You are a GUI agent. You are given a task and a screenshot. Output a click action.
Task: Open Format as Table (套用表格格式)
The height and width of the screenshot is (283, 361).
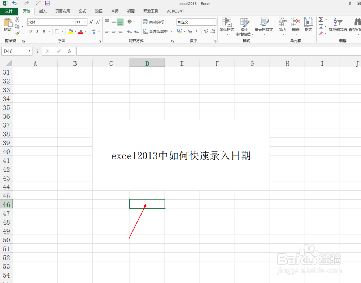click(244, 27)
